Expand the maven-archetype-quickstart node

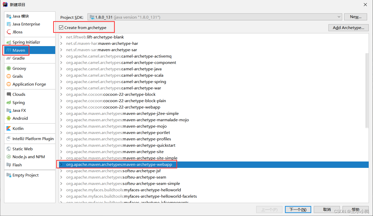(x=61, y=145)
